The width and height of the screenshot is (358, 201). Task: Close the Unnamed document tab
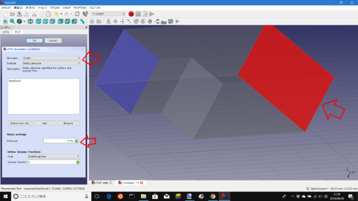tap(142, 183)
